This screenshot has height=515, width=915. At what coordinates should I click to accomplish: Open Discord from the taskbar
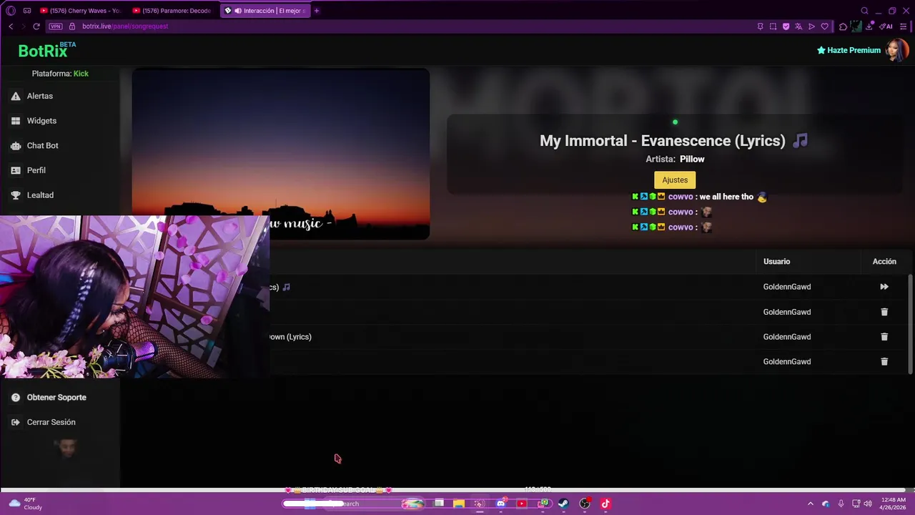(x=500, y=504)
